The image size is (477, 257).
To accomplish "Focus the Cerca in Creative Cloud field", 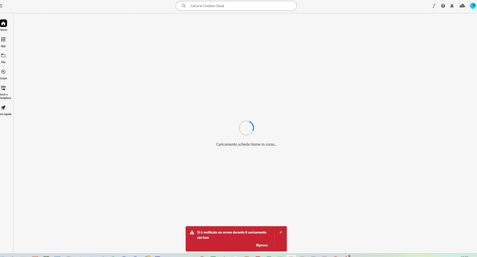I will pos(236,6).
